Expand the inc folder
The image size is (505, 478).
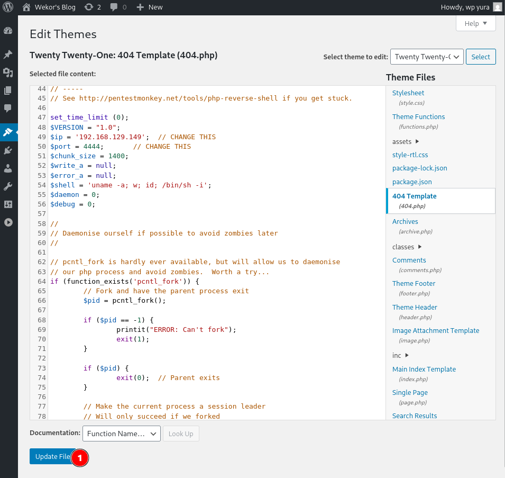tap(401, 356)
